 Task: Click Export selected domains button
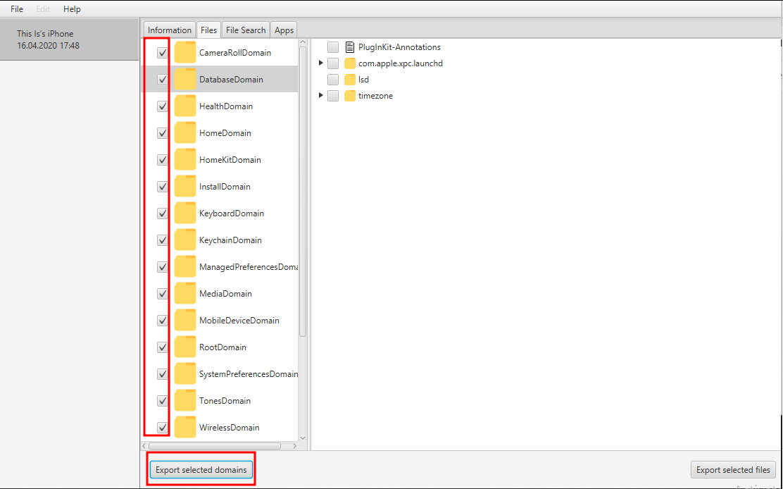pyautogui.click(x=201, y=469)
